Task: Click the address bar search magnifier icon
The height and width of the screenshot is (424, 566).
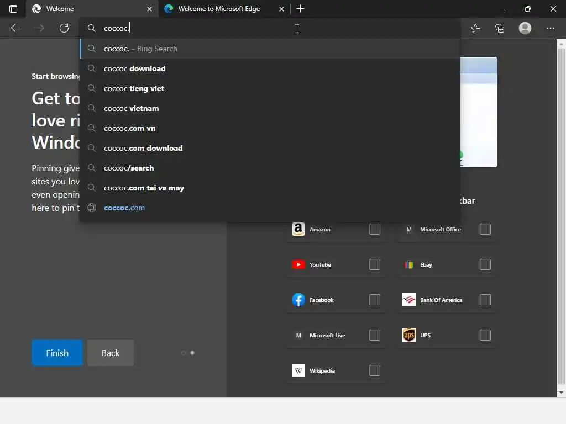Action: click(x=92, y=28)
